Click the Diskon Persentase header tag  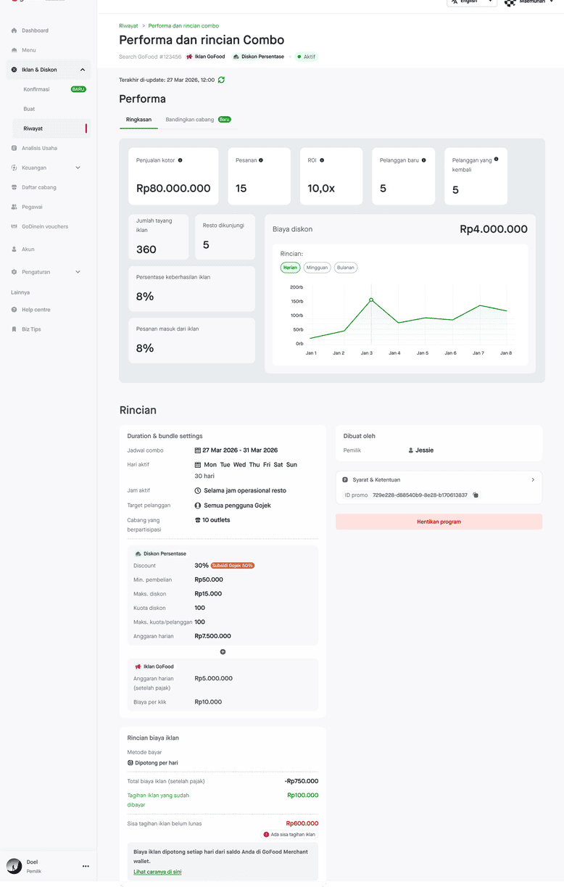pyautogui.click(x=258, y=57)
